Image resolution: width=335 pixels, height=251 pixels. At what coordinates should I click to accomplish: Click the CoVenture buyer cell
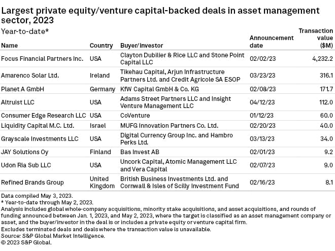pos(135,115)
